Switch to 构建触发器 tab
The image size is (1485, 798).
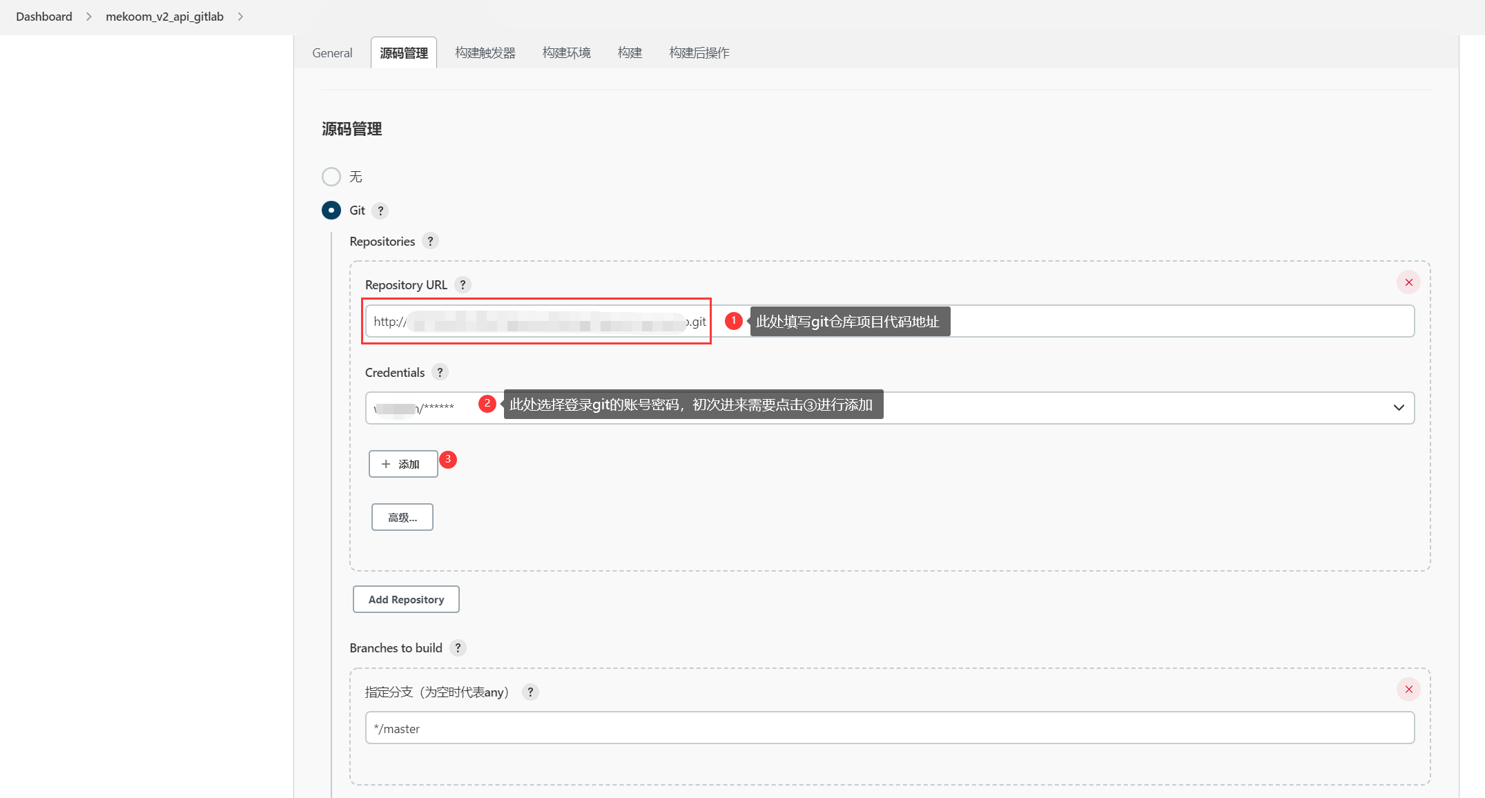(x=485, y=53)
